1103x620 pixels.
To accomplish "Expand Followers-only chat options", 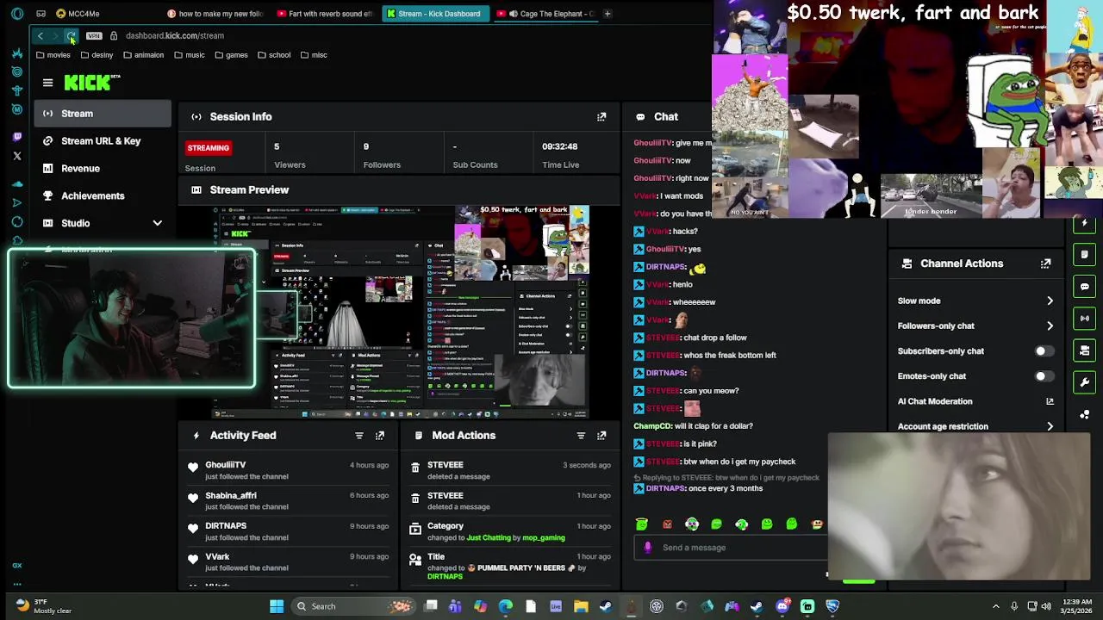I will (1050, 326).
